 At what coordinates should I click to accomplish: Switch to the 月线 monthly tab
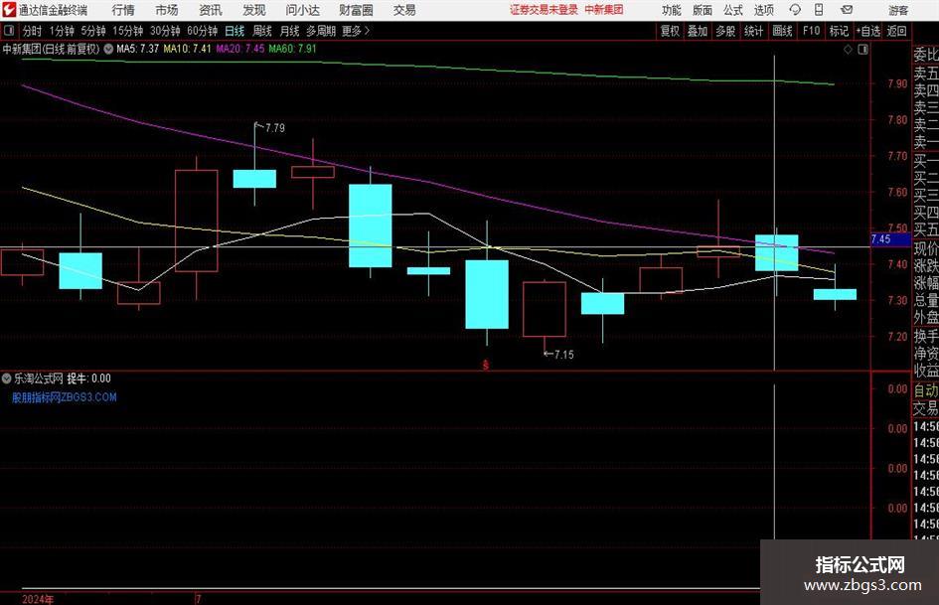[289, 31]
